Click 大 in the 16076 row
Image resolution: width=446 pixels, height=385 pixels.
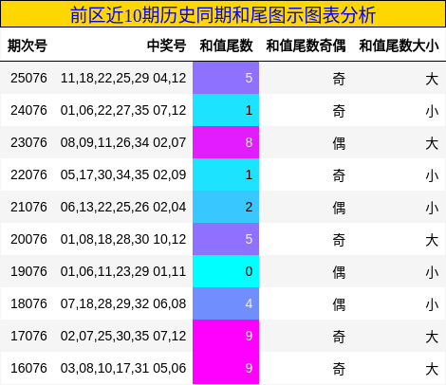432,369
